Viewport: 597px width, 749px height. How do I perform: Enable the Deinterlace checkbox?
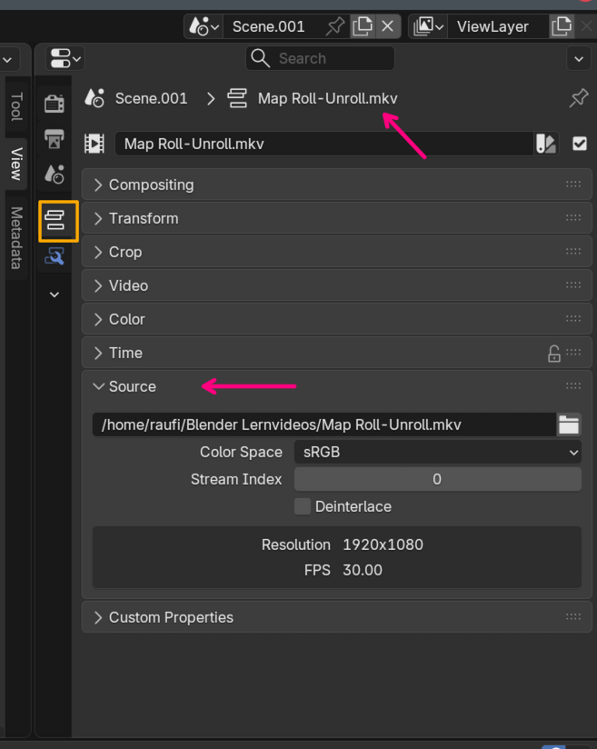pyautogui.click(x=303, y=506)
